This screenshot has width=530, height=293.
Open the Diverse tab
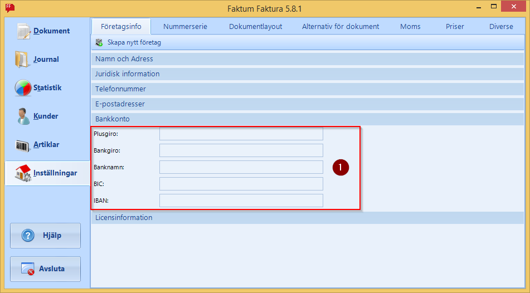[501, 26]
